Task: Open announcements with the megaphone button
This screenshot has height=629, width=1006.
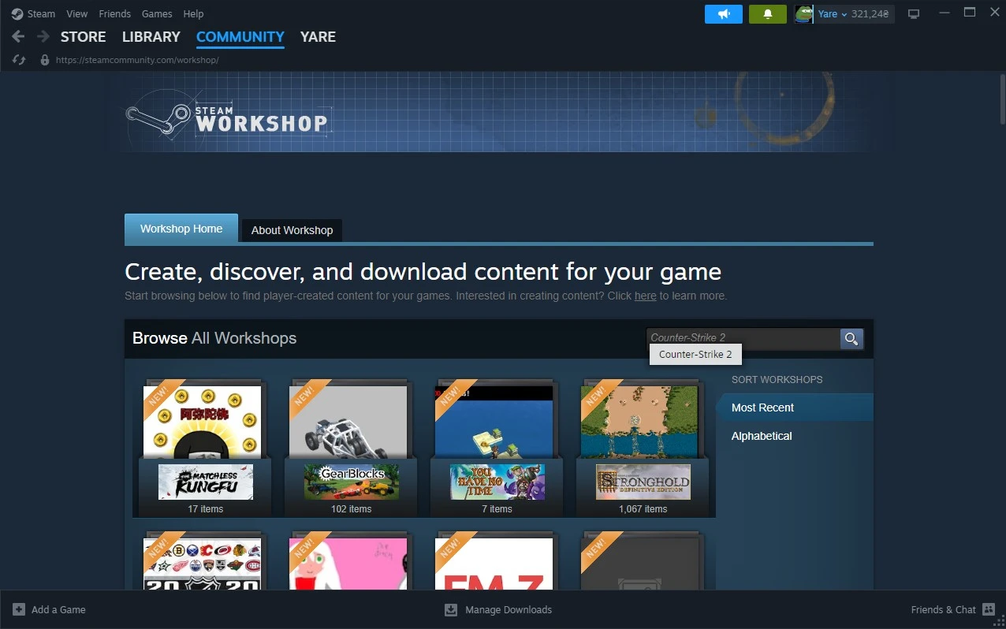Action: pyautogui.click(x=724, y=14)
